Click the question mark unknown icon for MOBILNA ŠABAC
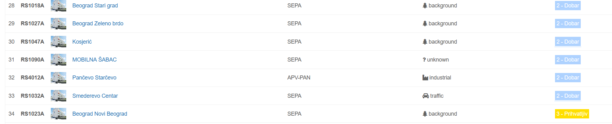612x124 pixels. pos(424,60)
